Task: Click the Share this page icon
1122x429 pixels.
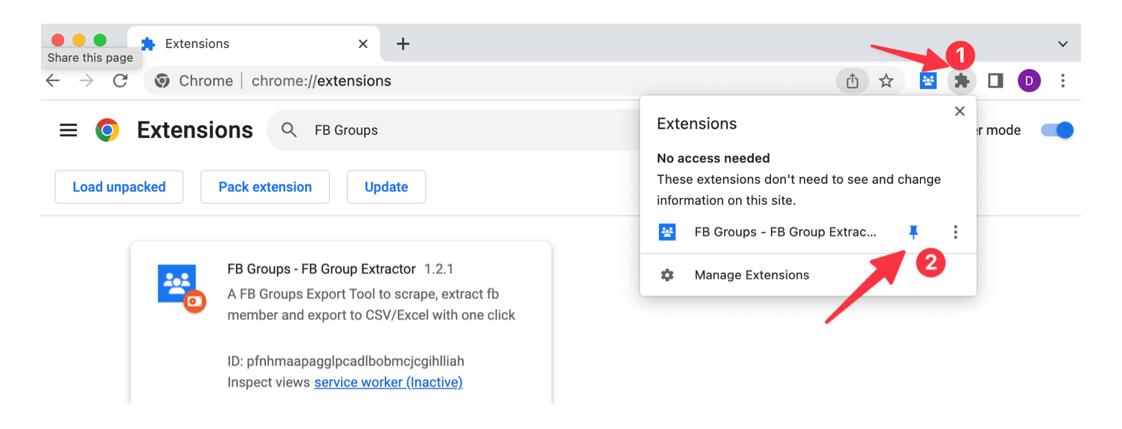Action: point(852,80)
